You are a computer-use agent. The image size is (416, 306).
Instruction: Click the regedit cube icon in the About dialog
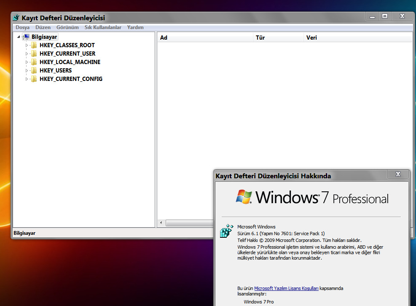coord(227,231)
